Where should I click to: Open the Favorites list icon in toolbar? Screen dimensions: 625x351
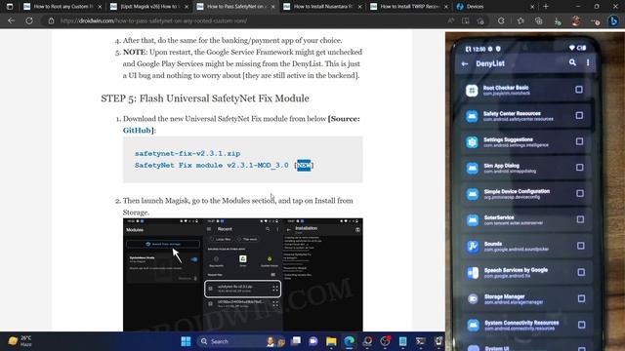coord(521,20)
